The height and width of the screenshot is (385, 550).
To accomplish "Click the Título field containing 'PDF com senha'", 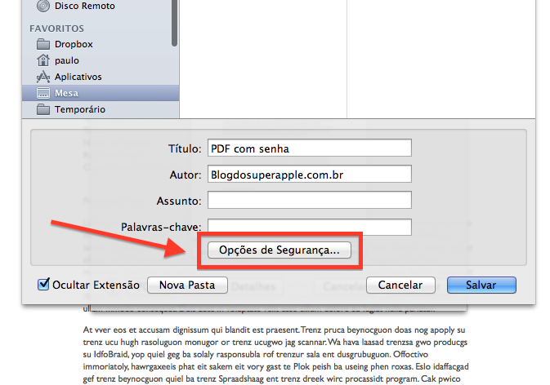I will tap(308, 148).
